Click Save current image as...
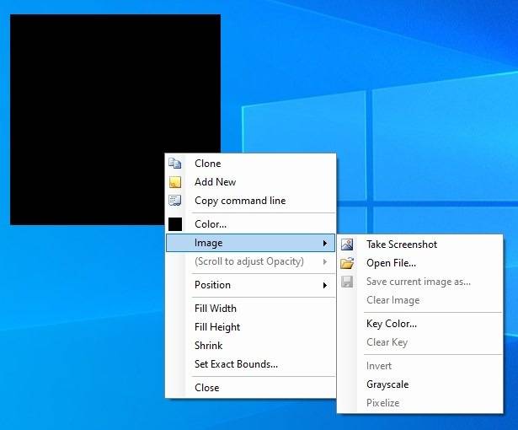 pyautogui.click(x=420, y=282)
